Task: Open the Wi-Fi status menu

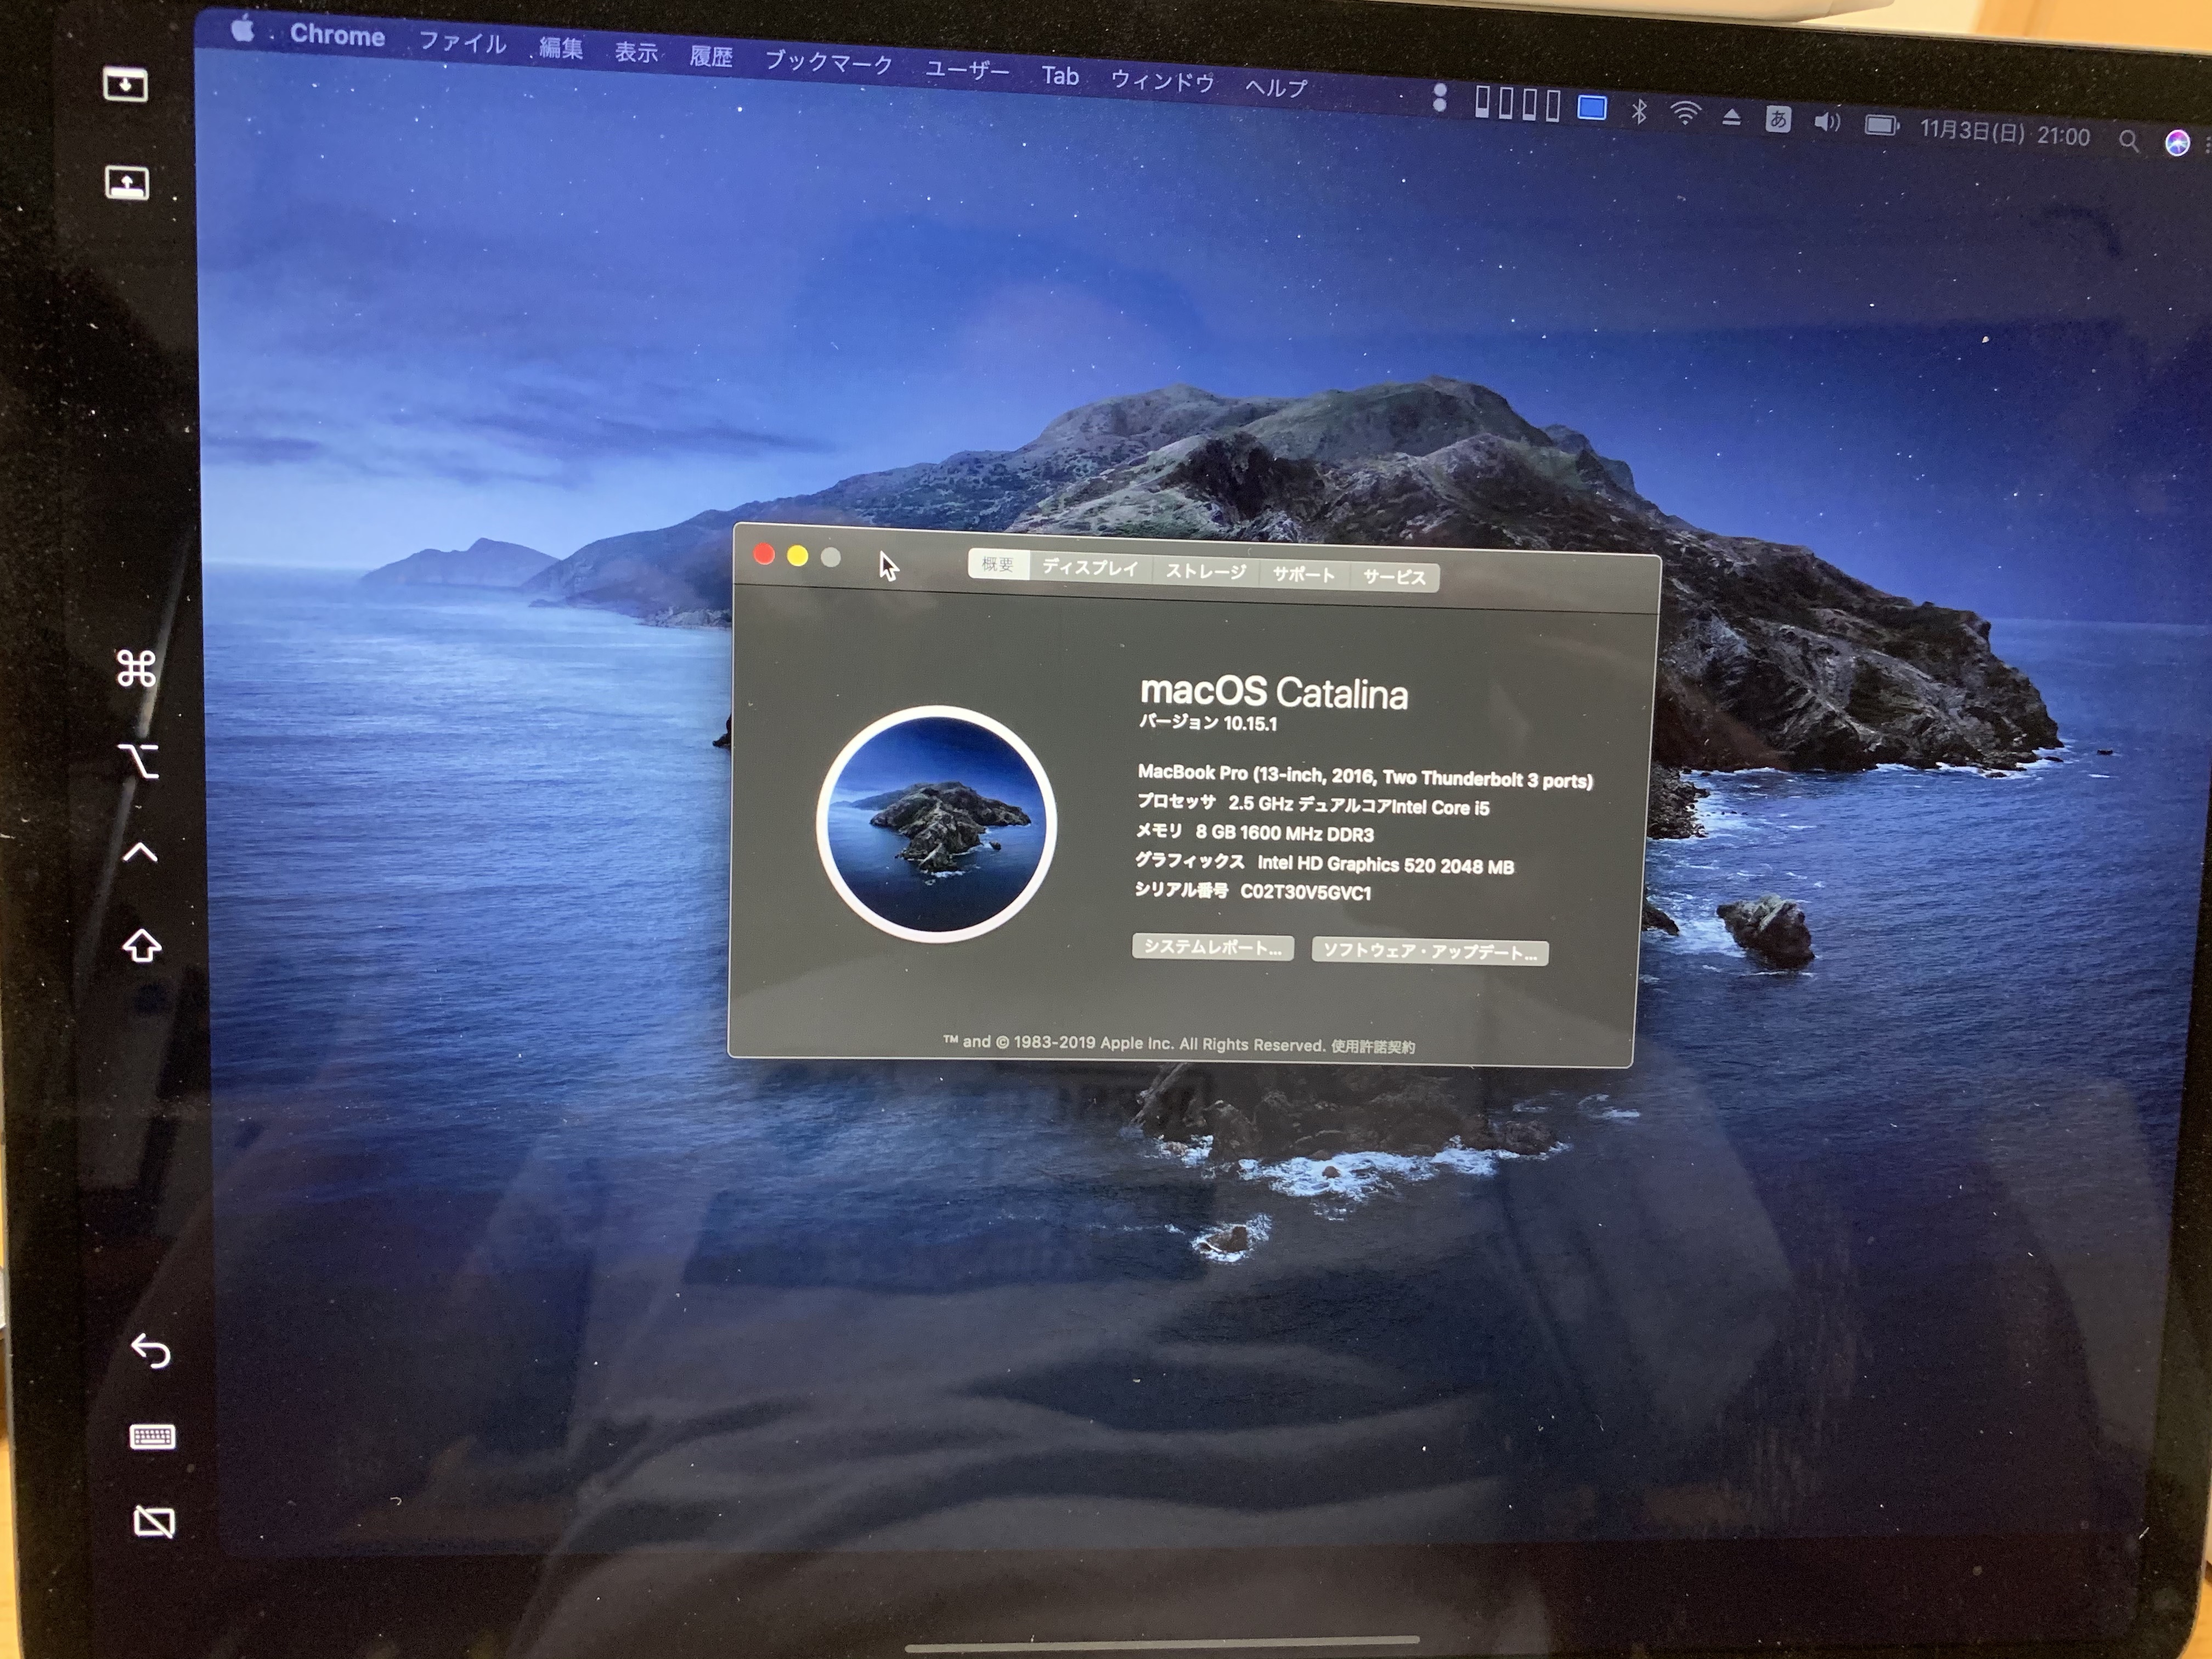Action: (x=1685, y=114)
